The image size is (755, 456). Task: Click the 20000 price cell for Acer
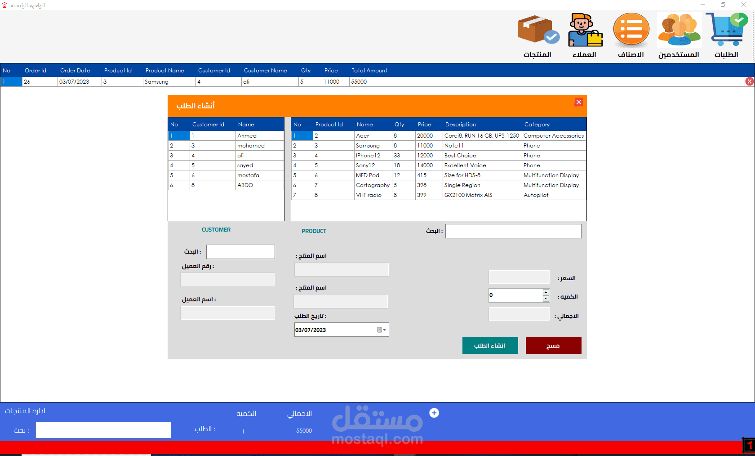click(x=429, y=136)
